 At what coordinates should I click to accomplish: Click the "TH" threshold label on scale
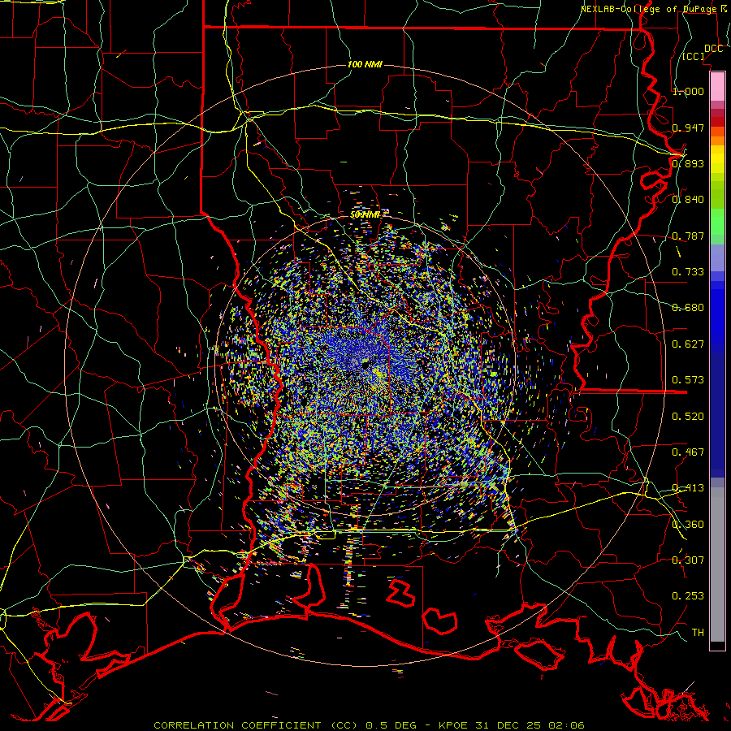698,632
